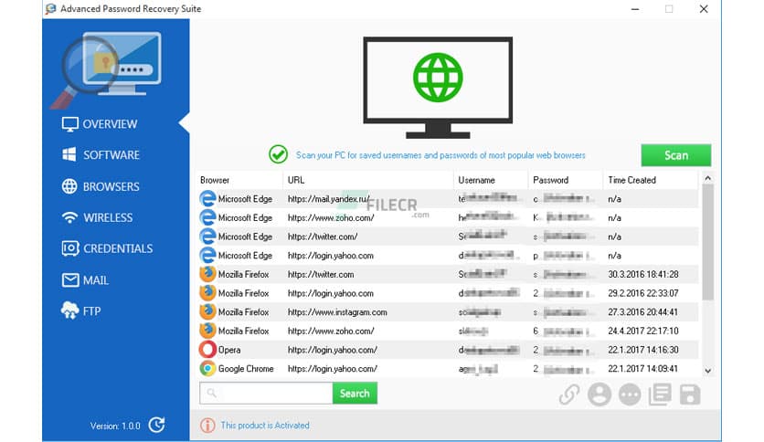Minimize the Advanced Password Recovery Suite window
Image resolution: width=764 pixels, height=442 pixels.
tap(635, 9)
